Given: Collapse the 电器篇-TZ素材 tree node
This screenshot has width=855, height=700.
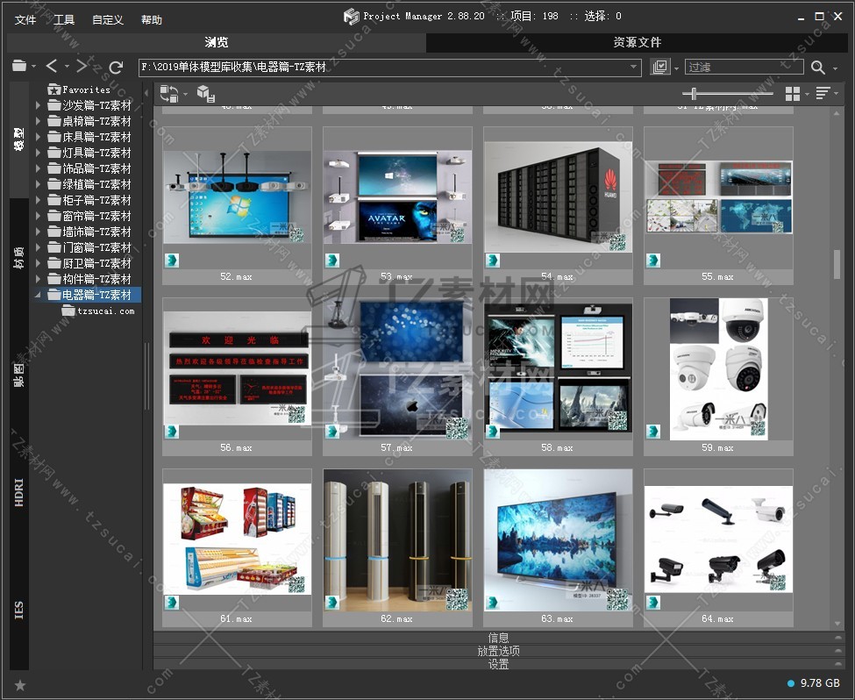Looking at the screenshot, I should coord(38,295).
